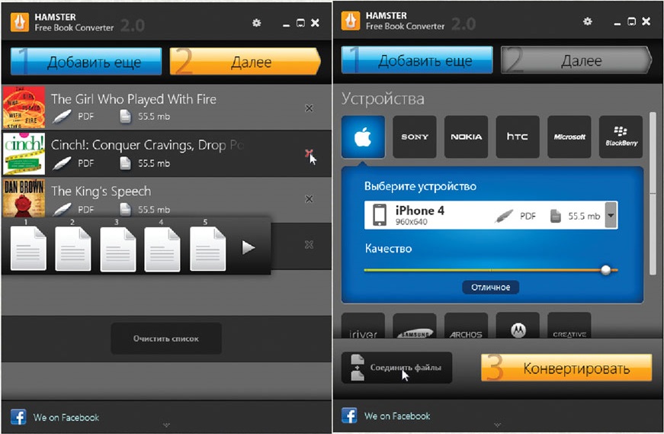Click 'Отличное' quality label
664x434 pixels.
coord(490,287)
